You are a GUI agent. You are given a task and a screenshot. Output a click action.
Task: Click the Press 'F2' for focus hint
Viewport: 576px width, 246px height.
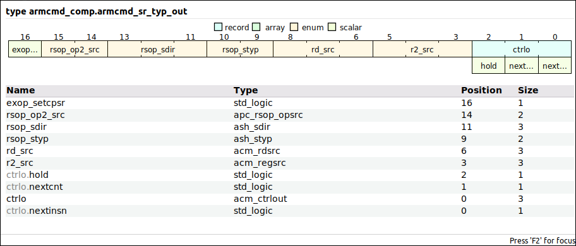click(x=543, y=240)
